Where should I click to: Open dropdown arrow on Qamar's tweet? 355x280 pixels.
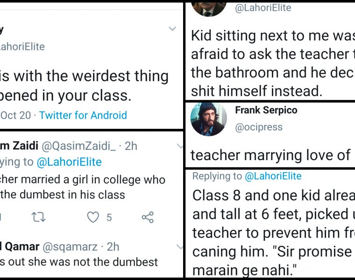[x=180, y=246]
